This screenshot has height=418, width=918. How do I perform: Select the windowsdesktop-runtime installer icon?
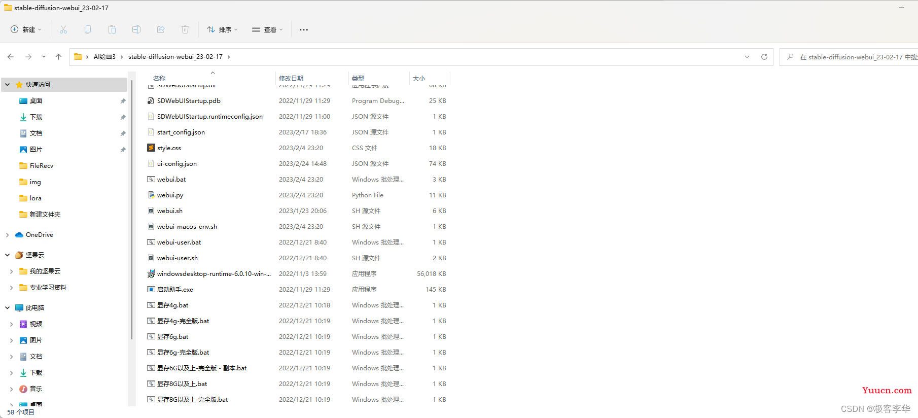click(x=151, y=273)
